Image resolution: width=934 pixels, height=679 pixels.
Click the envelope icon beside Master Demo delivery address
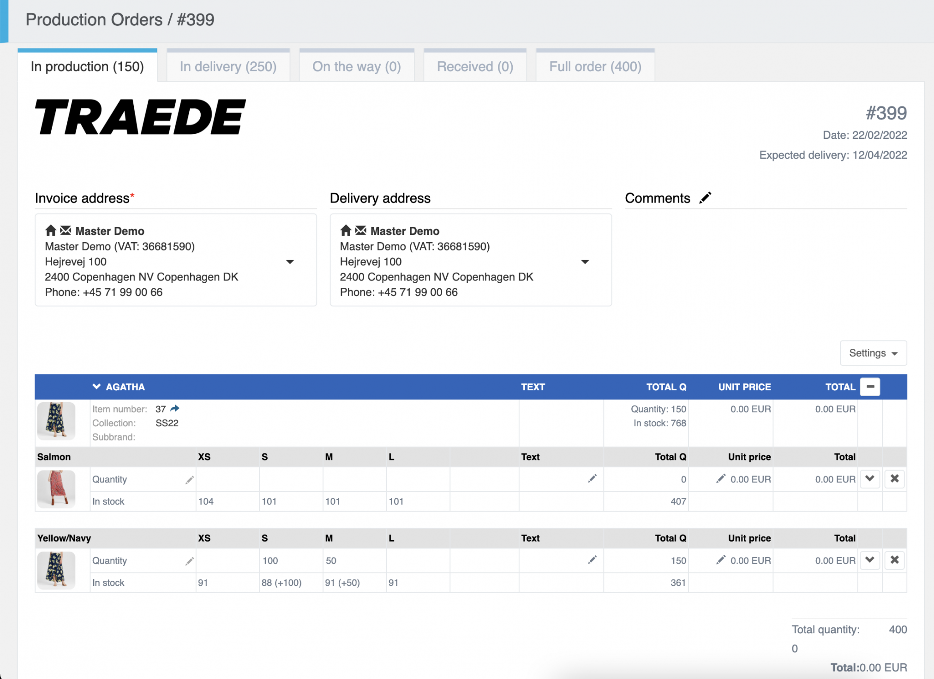tap(361, 230)
